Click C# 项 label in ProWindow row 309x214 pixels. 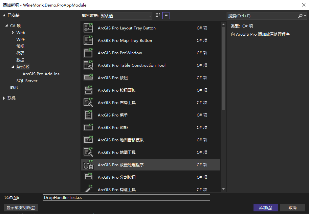202,53
